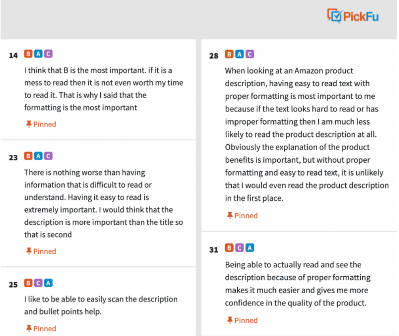Click the orange B badge on response 23
This screenshot has width=399, height=336.
tap(28, 156)
